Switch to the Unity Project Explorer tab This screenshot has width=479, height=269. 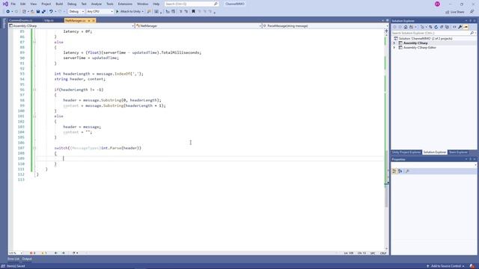tap(406, 152)
